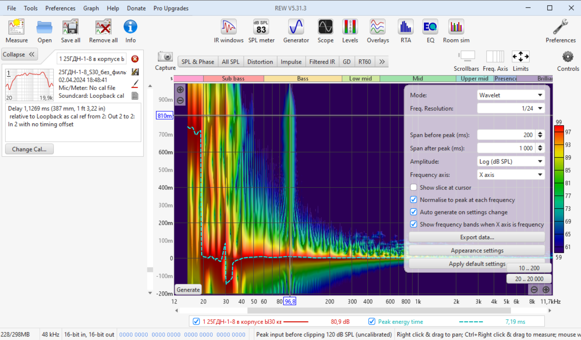The width and height of the screenshot is (581, 340).
Task: Set frequency range to 10 .. 200
Action: click(x=529, y=268)
